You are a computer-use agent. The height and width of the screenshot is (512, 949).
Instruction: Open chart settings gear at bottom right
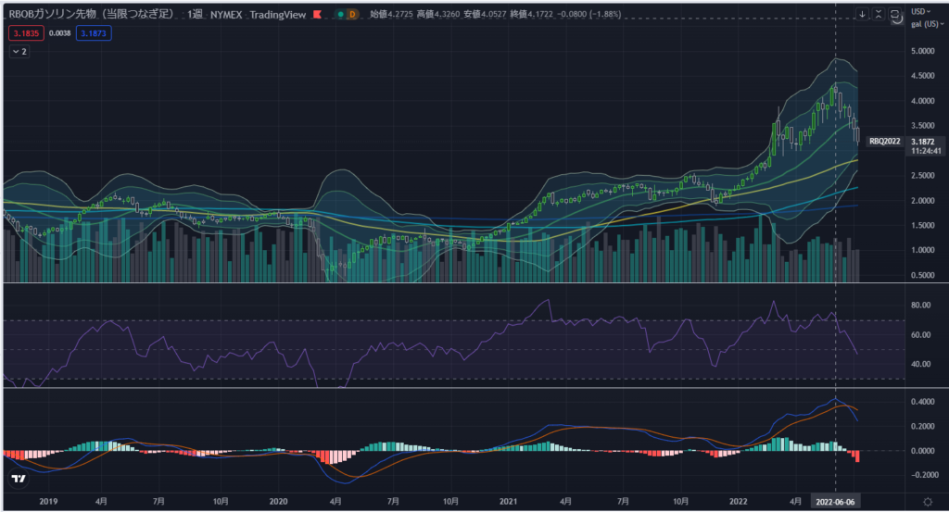(x=927, y=501)
